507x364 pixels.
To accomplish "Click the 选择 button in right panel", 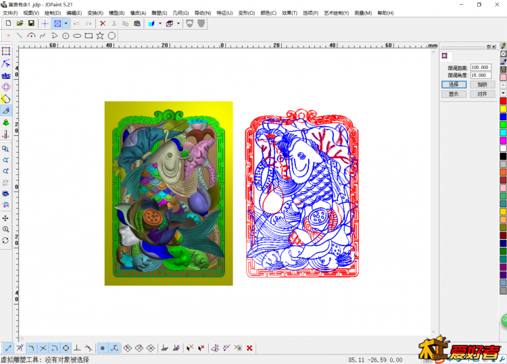I will pyautogui.click(x=454, y=84).
